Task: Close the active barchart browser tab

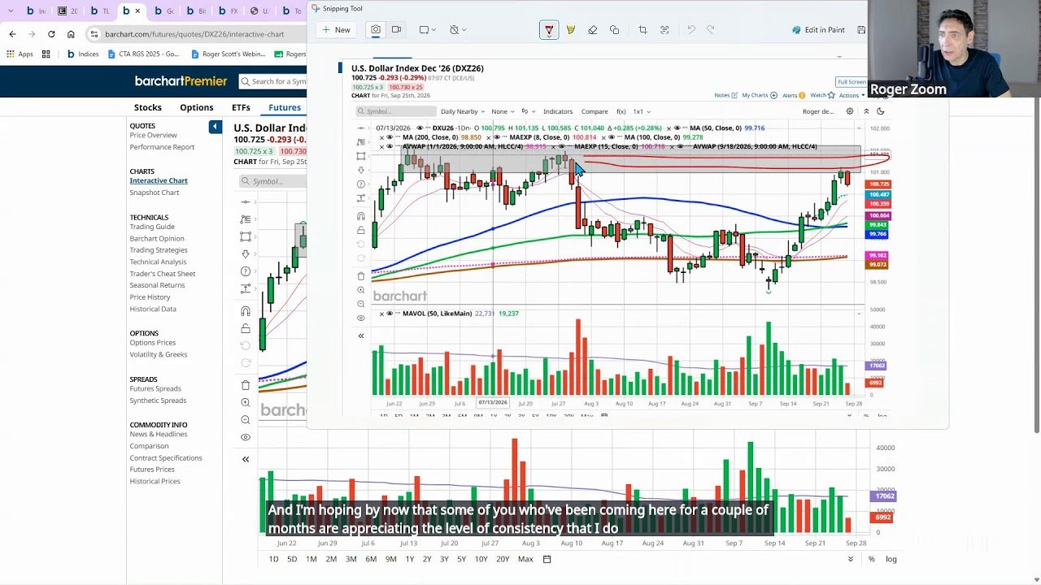Action: click(137, 11)
